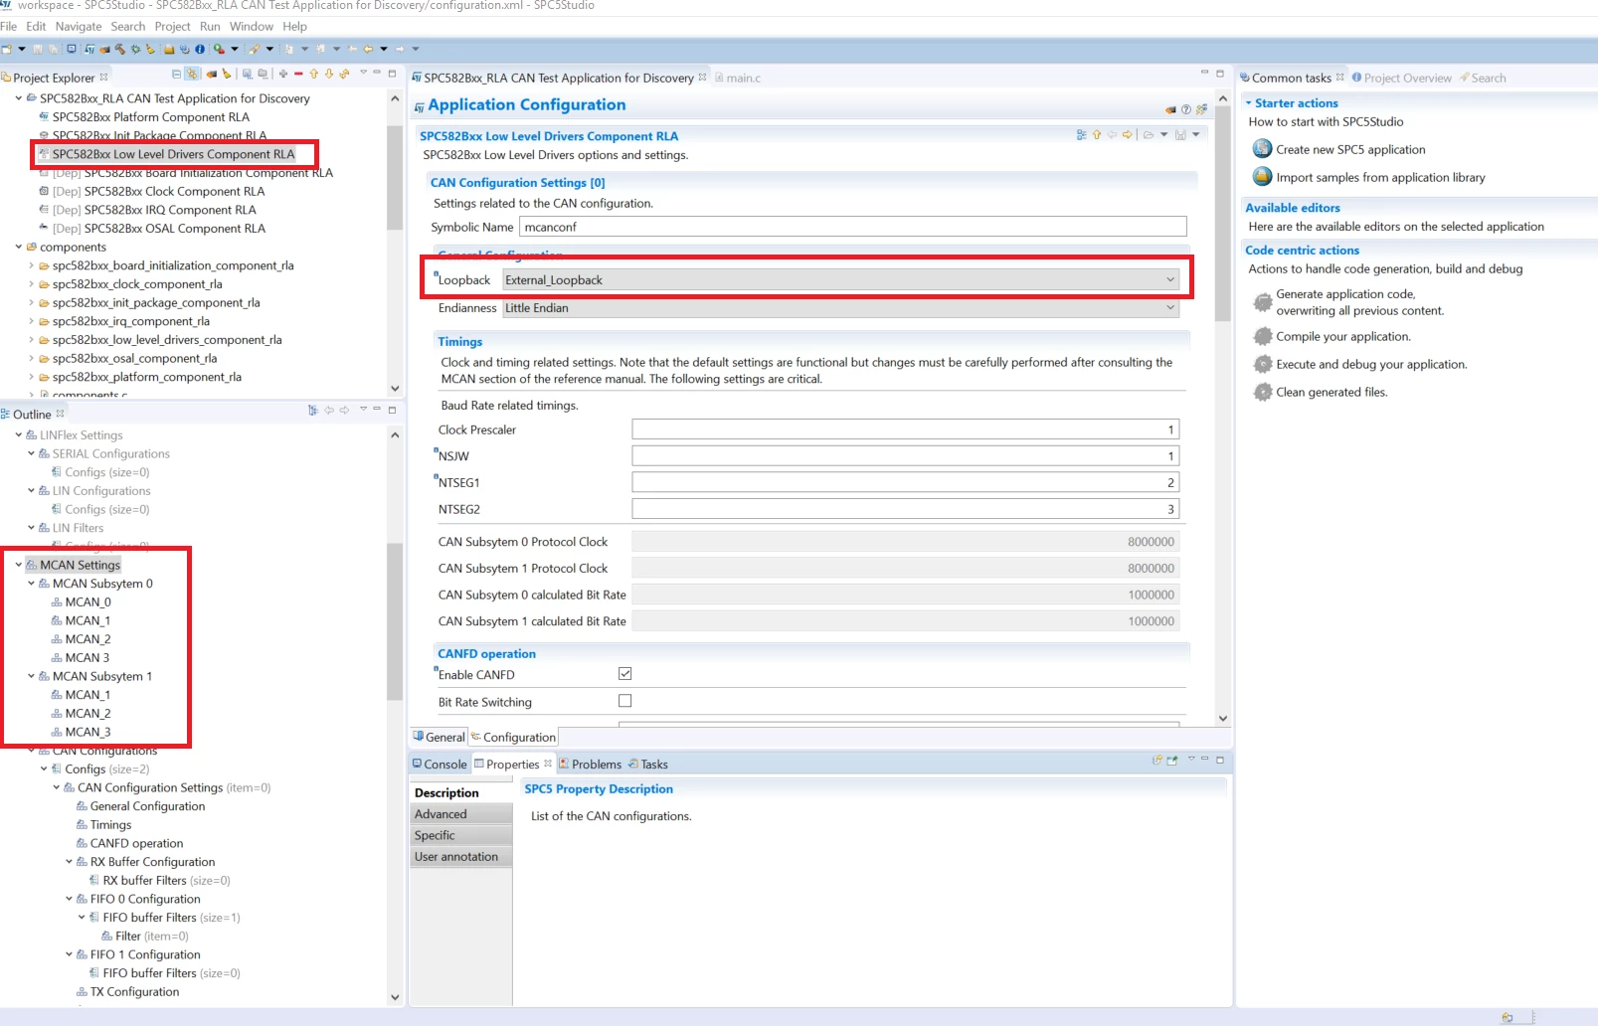Select SPC582Bxx Low Level Drivers Component RLA
The height and width of the screenshot is (1026, 1598).
pyautogui.click(x=173, y=154)
